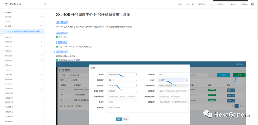Click the 报警邮件 input field

(173, 102)
